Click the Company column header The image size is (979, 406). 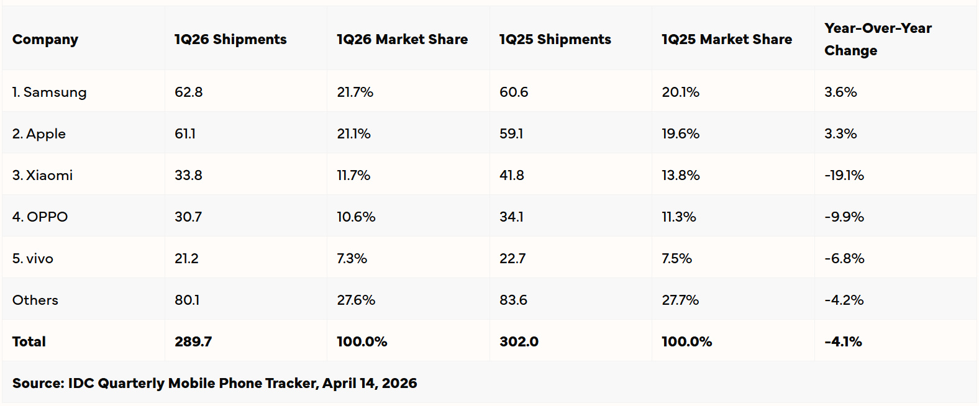click(x=45, y=40)
